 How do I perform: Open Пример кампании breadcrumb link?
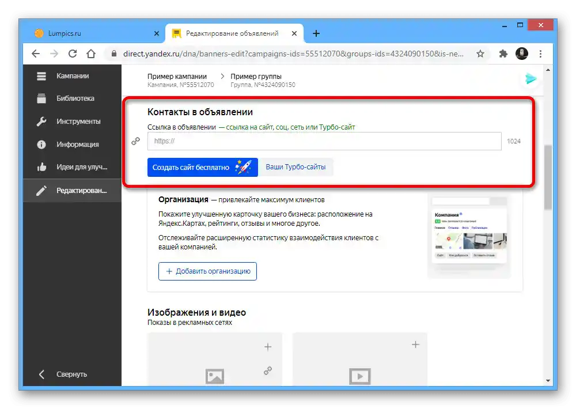coord(177,77)
